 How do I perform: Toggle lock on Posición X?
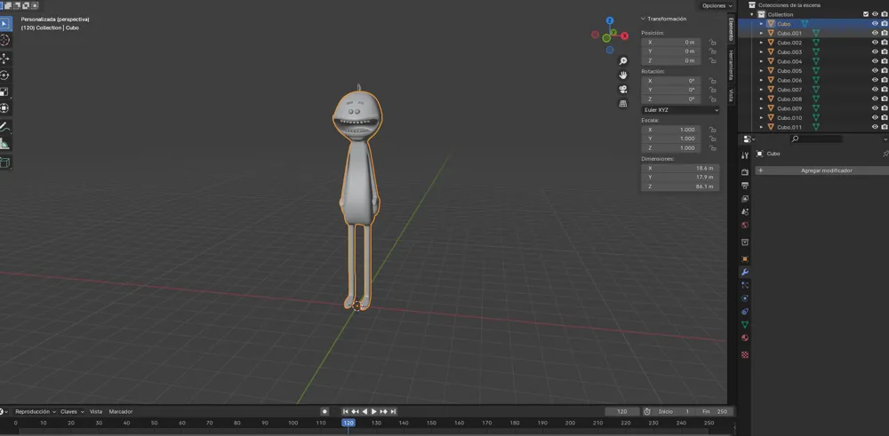(x=712, y=43)
